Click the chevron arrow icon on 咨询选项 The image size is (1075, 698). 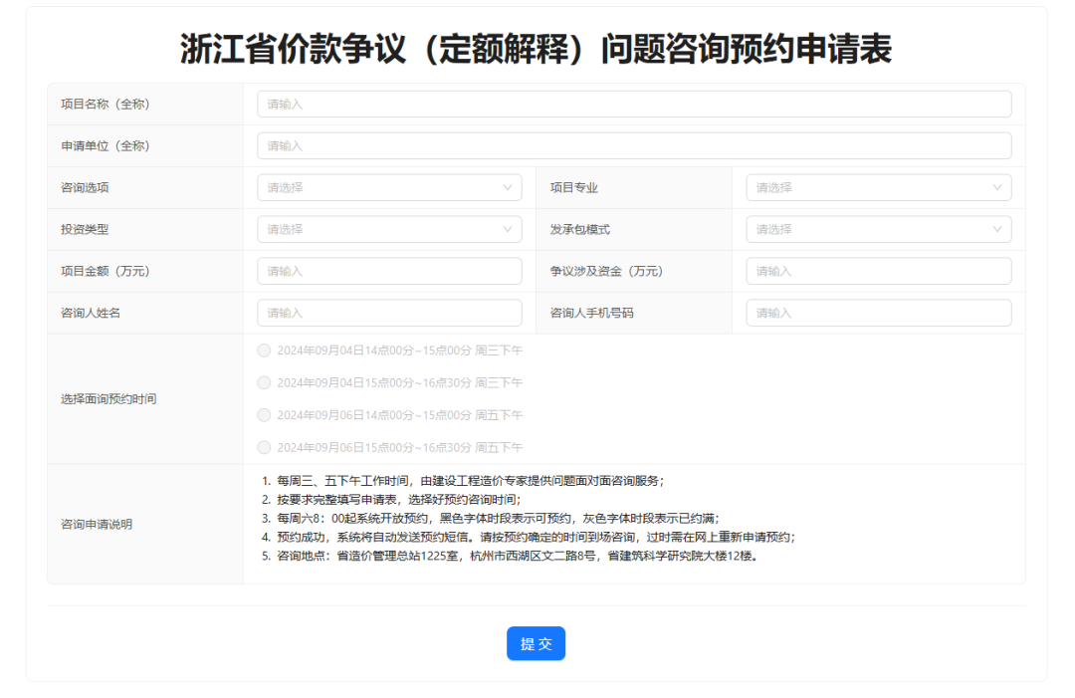click(x=510, y=187)
